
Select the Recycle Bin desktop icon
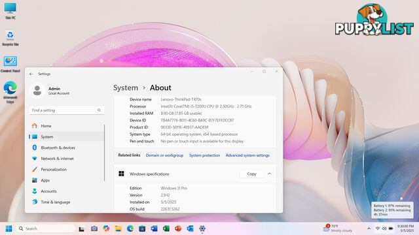(x=10, y=38)
